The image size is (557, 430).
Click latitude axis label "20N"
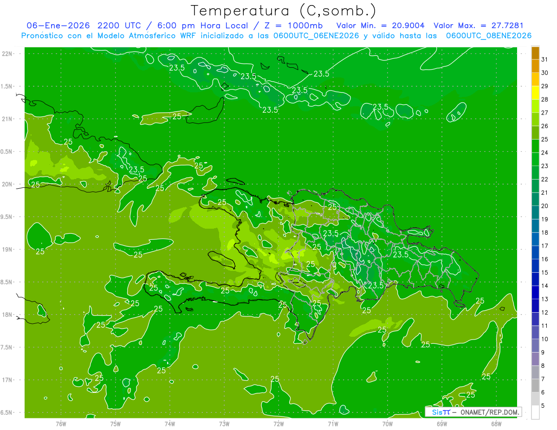tap(7, 184)
